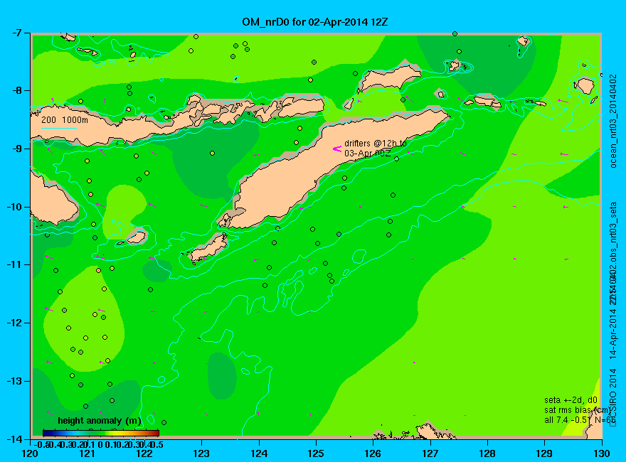626x462 pixels.
Task: Click the dark blue end of the colorbar
Action: pos(47,433)
